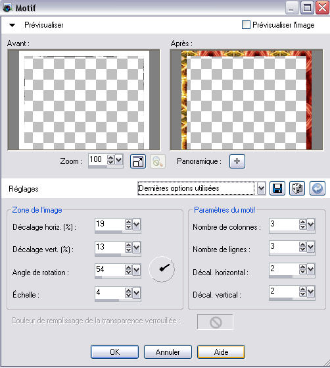This screenshot has width=330, height=368.
Task: Click the Annuler button
Action: [168, 352]
